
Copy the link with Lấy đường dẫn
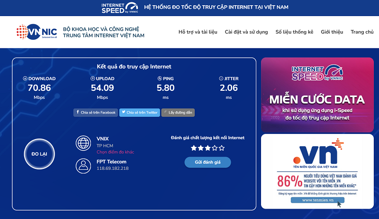[178, 113]
